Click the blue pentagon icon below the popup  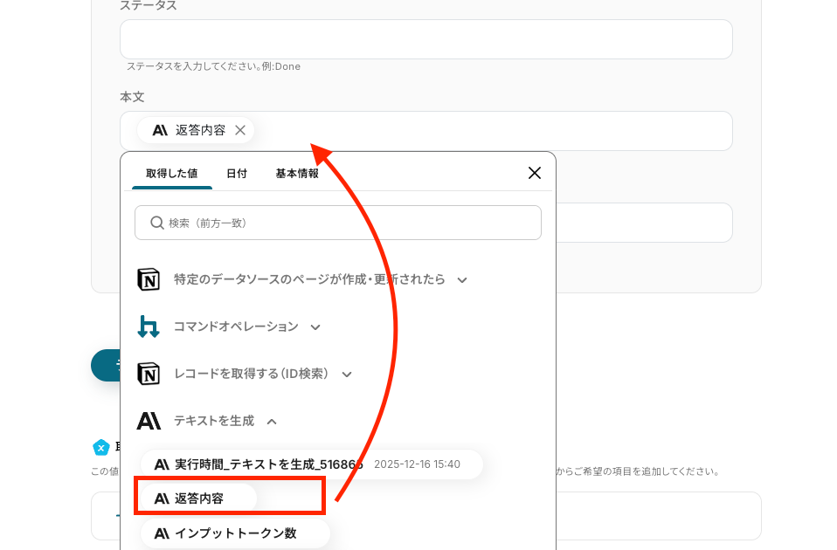point(101,447)
